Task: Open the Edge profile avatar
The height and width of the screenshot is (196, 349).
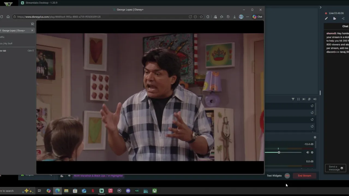Action: [241, 17]
